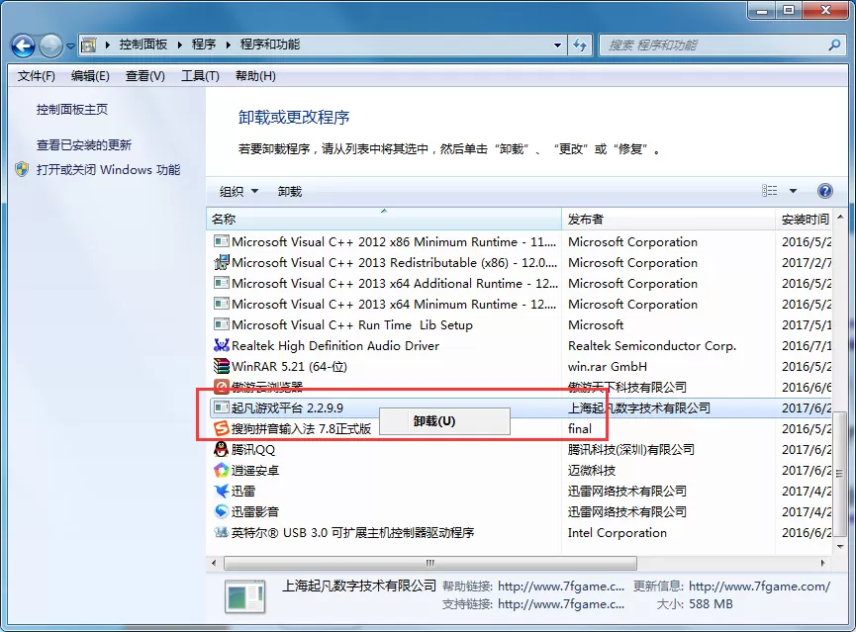
Task: Select the 逍遥安卓 icon
Action: 221,470
